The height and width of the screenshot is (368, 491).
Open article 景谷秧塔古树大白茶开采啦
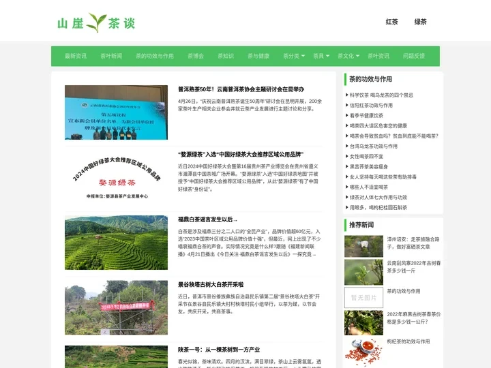(211, 284)
